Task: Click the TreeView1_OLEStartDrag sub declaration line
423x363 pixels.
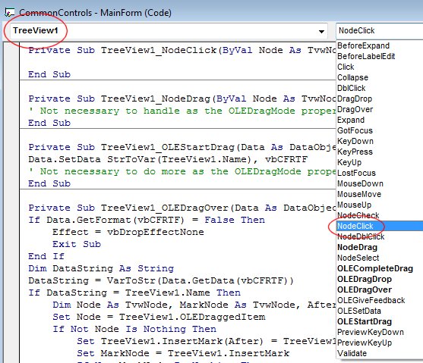Action: 182,147
